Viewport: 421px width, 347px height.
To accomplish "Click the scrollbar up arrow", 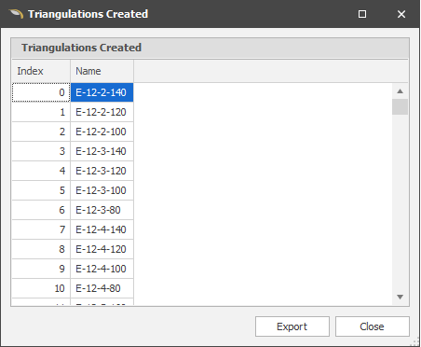I will pos(400,91).
